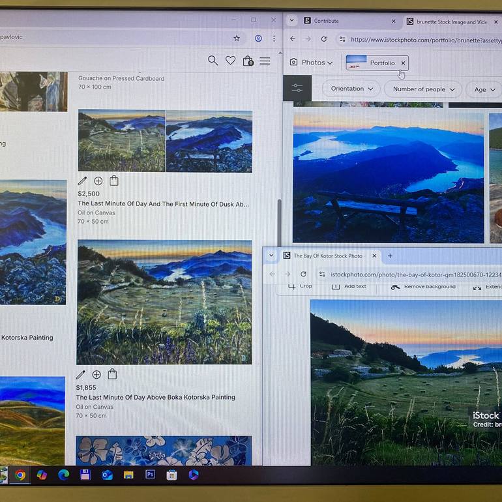Image resolution: width=502 pixels, height=502 pixels.
Task: Edit the $1,855 painting via pencil icon
Action: tap(81, 375)
